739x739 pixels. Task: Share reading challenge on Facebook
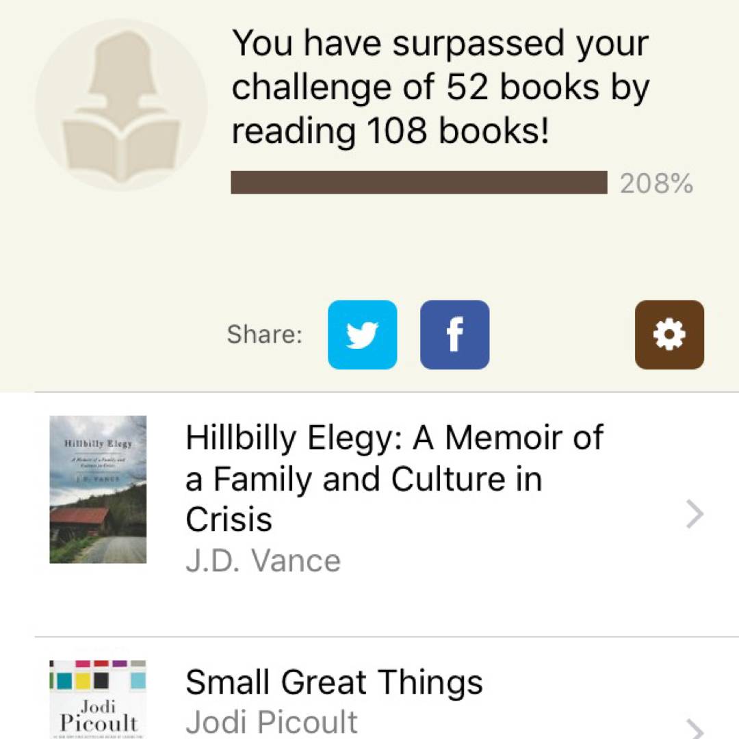click(454, 335)
